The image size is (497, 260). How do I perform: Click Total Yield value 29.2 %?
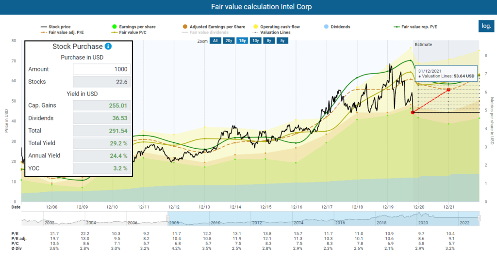tap(101, 143)
